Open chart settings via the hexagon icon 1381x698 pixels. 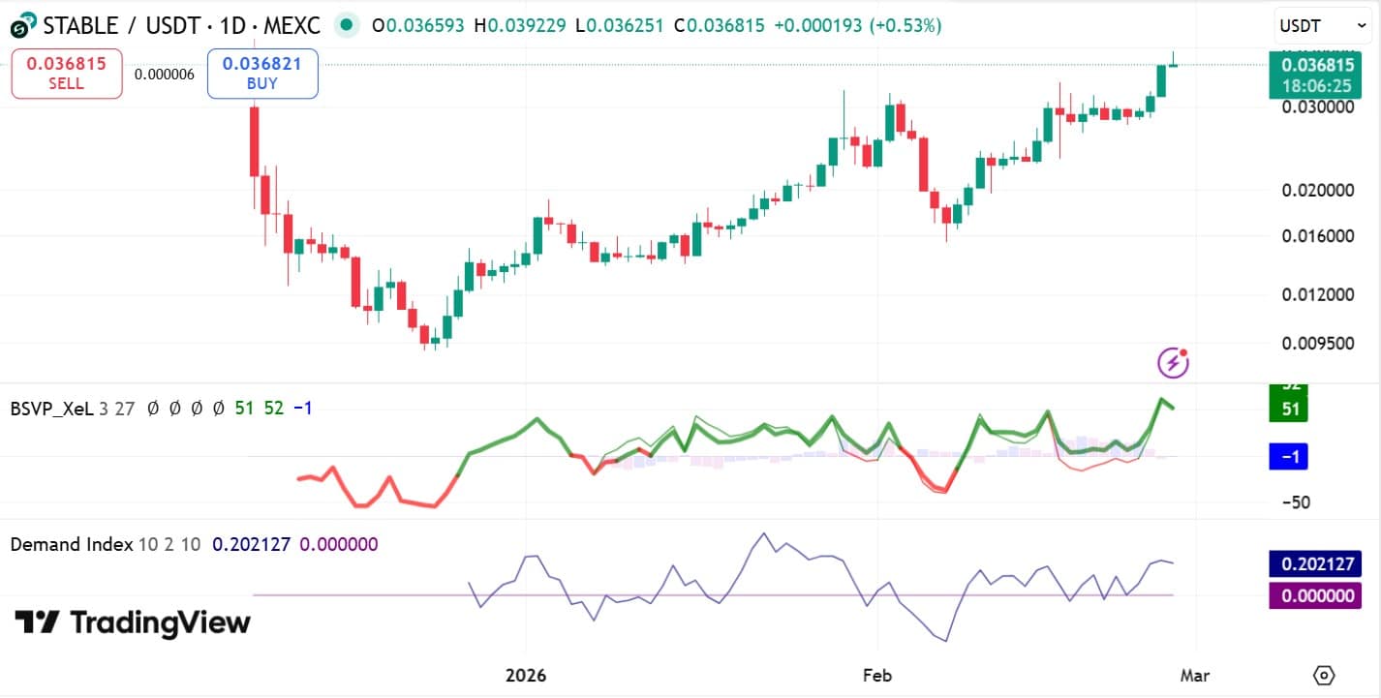click(1325, 677)
